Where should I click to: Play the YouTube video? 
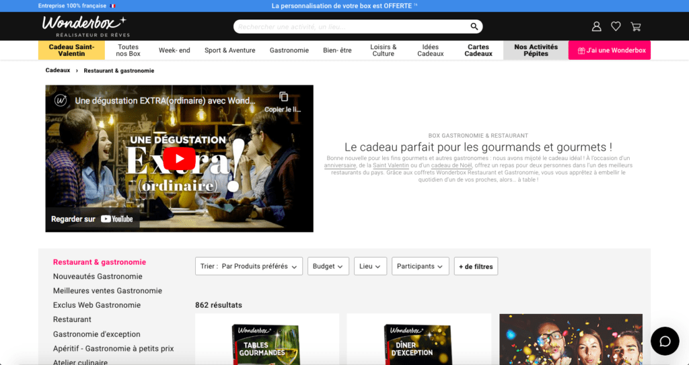click(x=179, y=159)
